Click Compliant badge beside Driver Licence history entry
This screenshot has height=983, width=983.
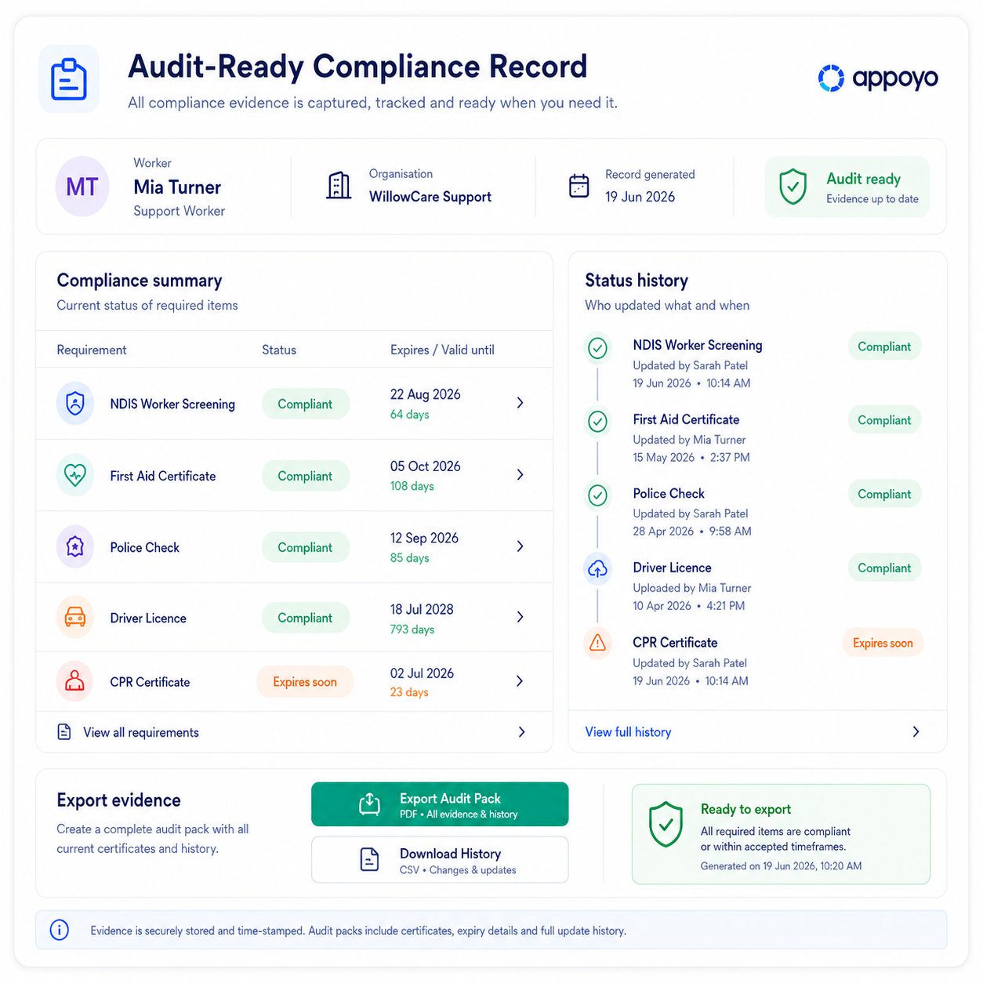[x=884, y=568]
